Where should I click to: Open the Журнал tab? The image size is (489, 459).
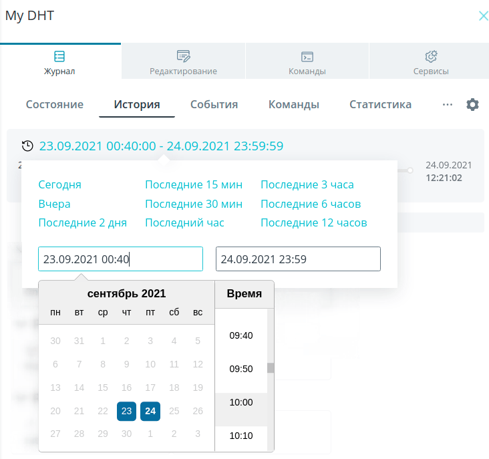[60, 61]
